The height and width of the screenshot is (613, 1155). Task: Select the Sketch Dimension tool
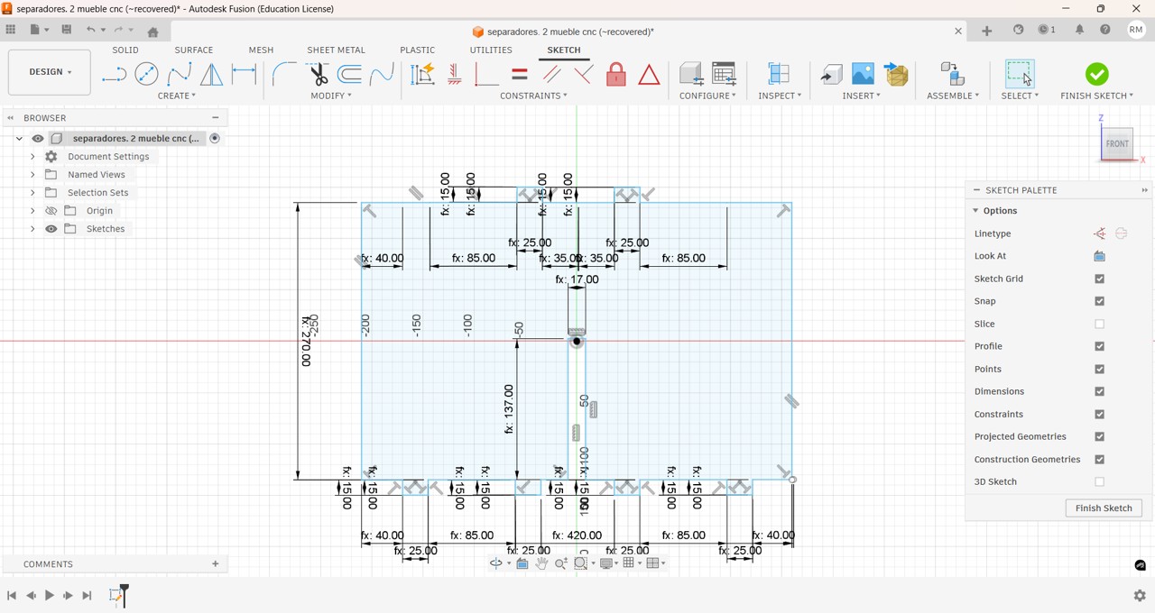pos(244,74)
